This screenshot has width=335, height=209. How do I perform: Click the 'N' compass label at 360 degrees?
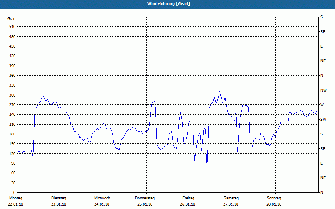[x=322, y=76]
